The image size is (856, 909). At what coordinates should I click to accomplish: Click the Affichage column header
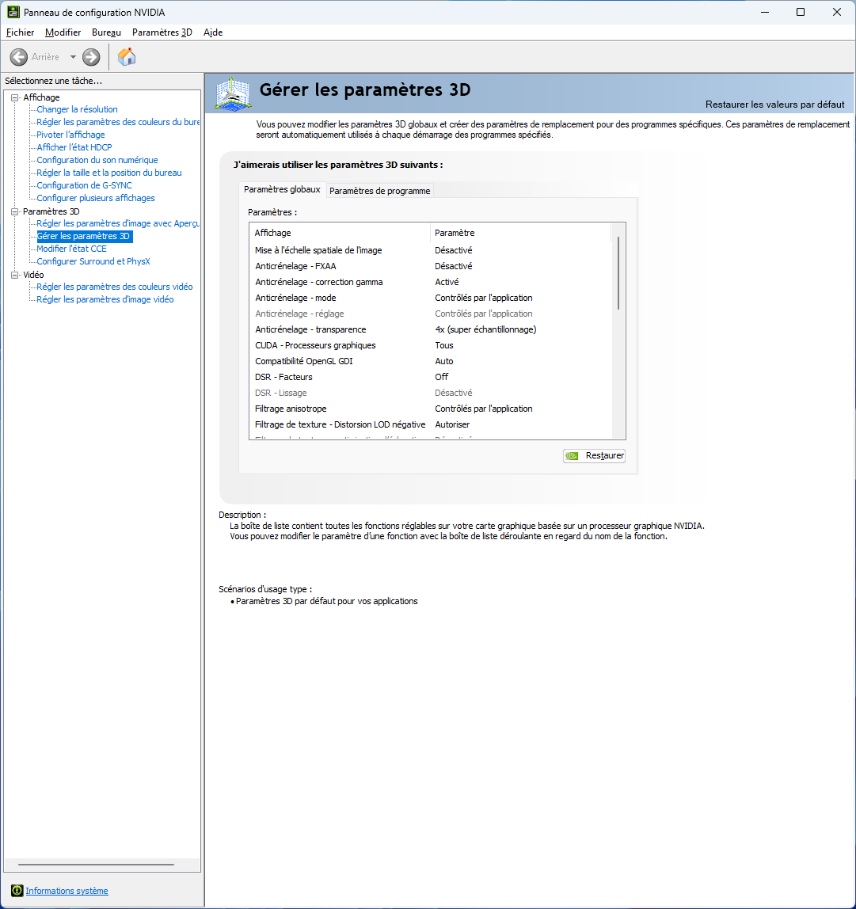coord(340,233)
